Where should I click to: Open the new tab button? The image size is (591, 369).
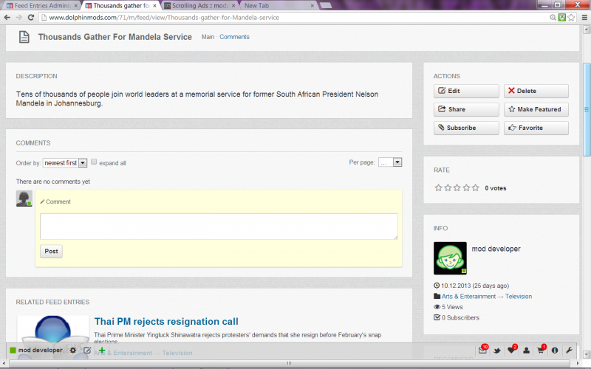(x=326, y=5)
